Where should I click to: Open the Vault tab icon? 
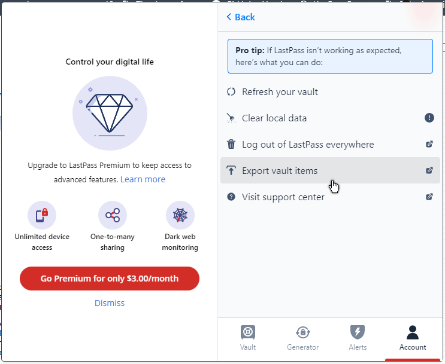coord(248,332)
